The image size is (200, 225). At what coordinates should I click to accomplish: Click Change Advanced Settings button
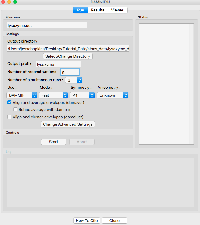coord(68,124)
